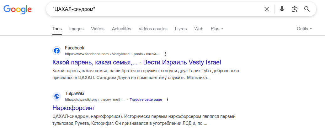
Task: Click Traduire cette page link
Action: tap(146, 99)
